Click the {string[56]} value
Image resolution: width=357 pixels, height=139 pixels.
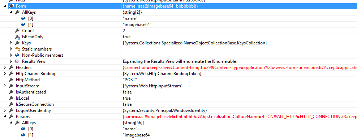133,123
